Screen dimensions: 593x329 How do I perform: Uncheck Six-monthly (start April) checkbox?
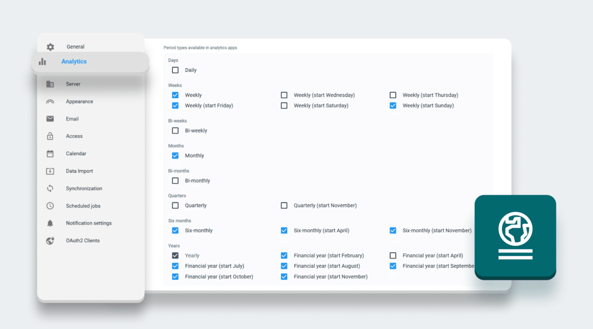point(284,230)
